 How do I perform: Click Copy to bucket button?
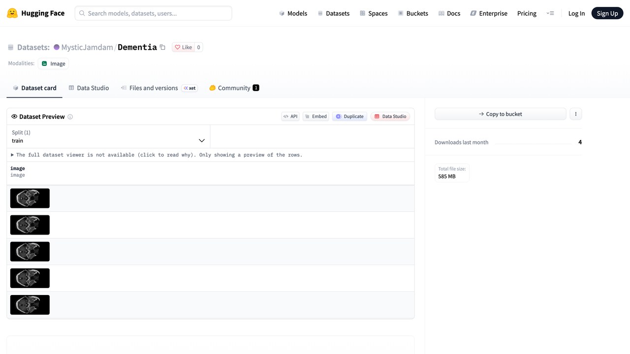point(500,114)
